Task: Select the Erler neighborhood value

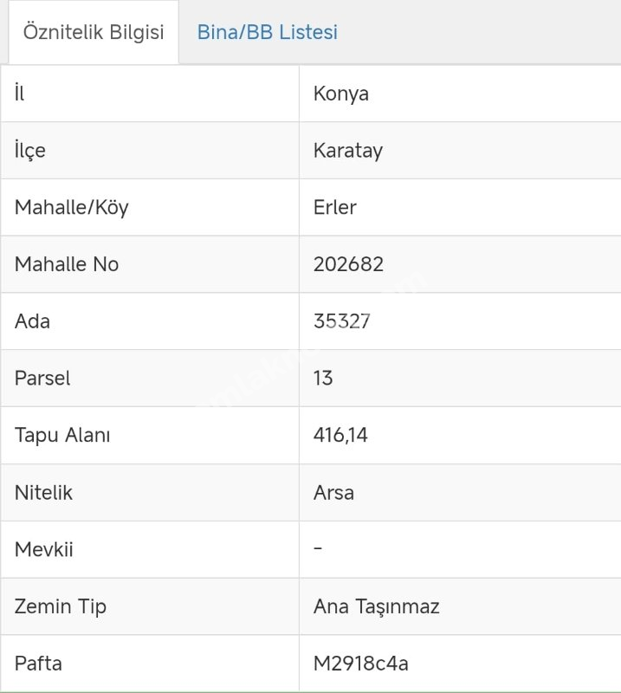Action: pos(335,208)
